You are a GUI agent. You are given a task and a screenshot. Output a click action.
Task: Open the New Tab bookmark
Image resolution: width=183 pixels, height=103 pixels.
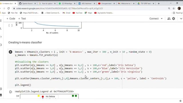(x=13, y=13)
